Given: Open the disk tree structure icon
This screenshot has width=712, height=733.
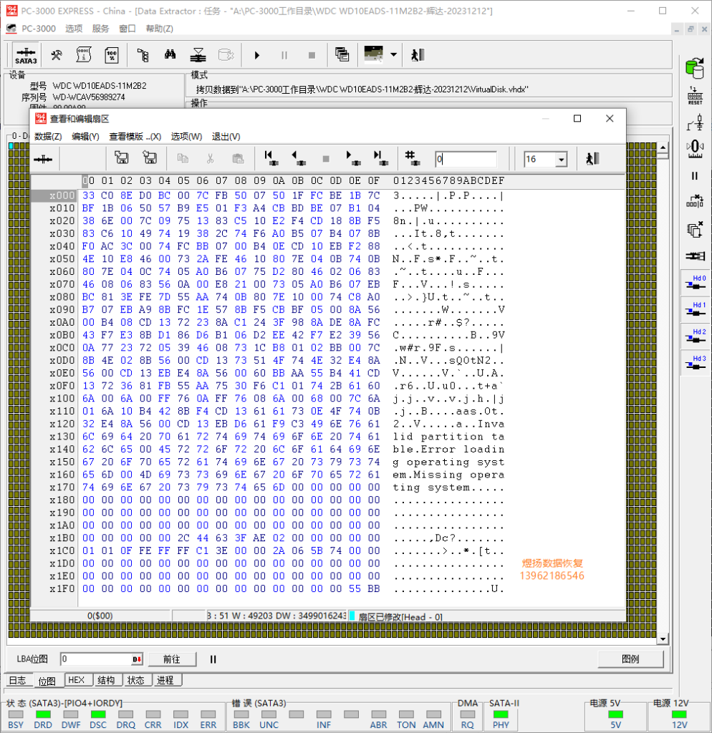Looking at the screenshot, I should [x=143, y=55].
